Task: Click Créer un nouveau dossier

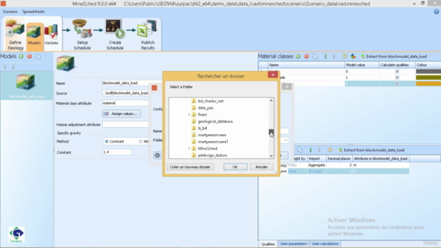Action: click(190, 167)
